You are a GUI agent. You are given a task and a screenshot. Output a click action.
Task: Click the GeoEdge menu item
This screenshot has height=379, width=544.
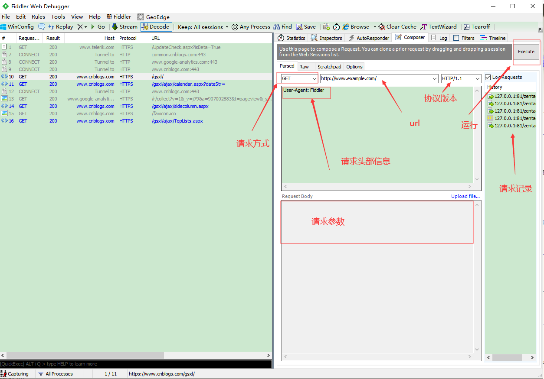(x=154, y=17)
